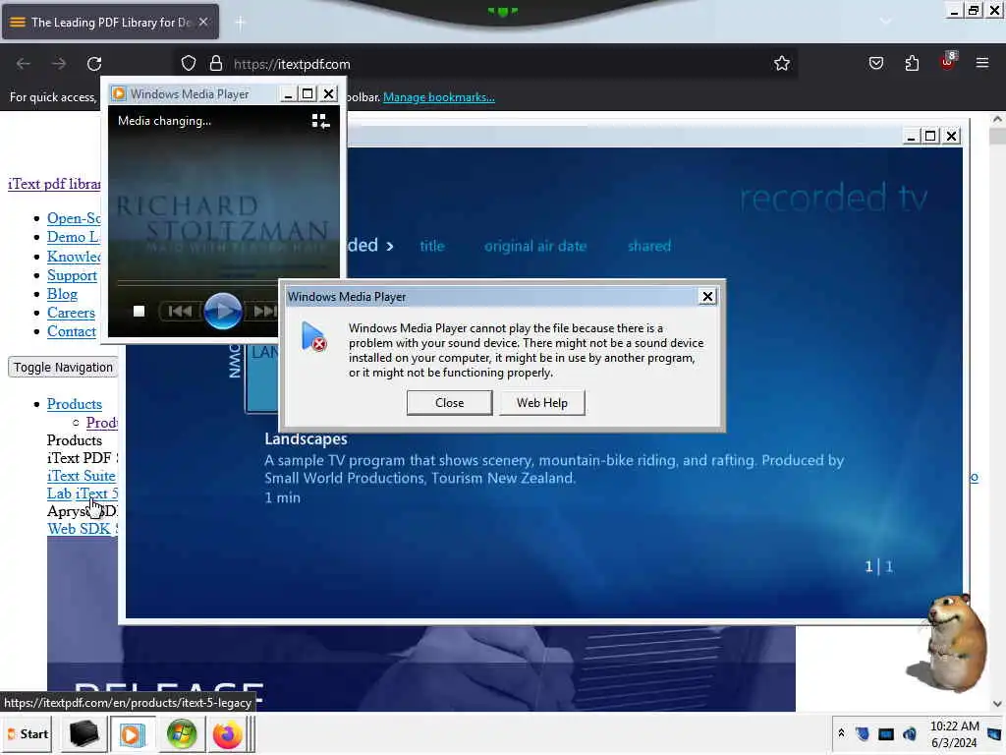Open the iText Suite link
This screenshot has width=1006, height=755.
pyautogui.click(x=82, y=476)
